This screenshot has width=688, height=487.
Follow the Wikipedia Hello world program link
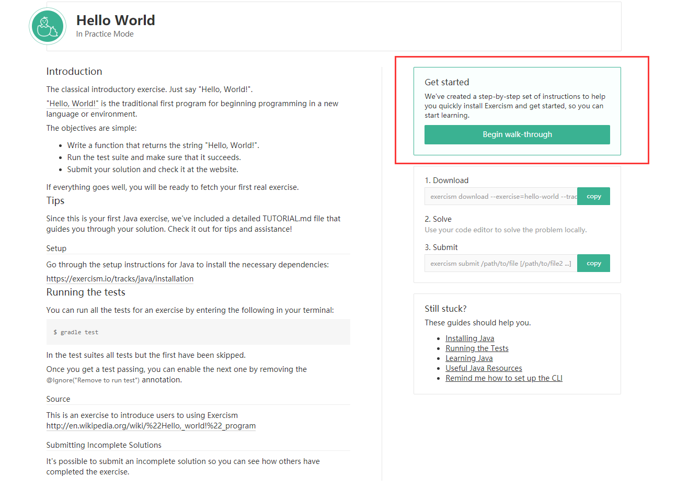point(151,426)
